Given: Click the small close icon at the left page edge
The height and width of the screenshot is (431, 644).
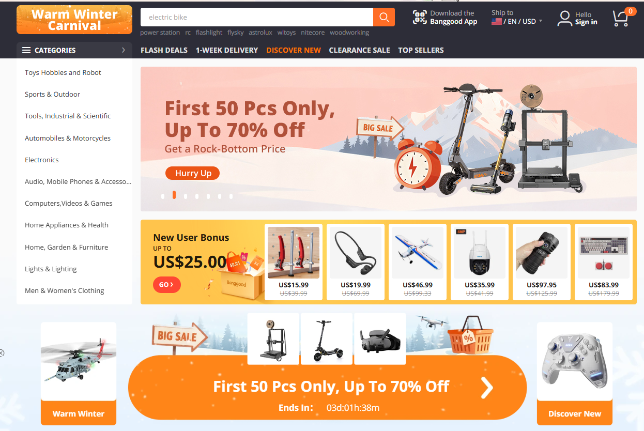Looking at the screenshot, I should pos(2,353).
